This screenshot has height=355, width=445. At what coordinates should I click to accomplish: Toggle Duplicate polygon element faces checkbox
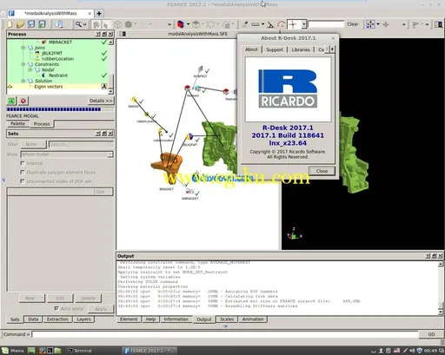(x=23, y=172)
